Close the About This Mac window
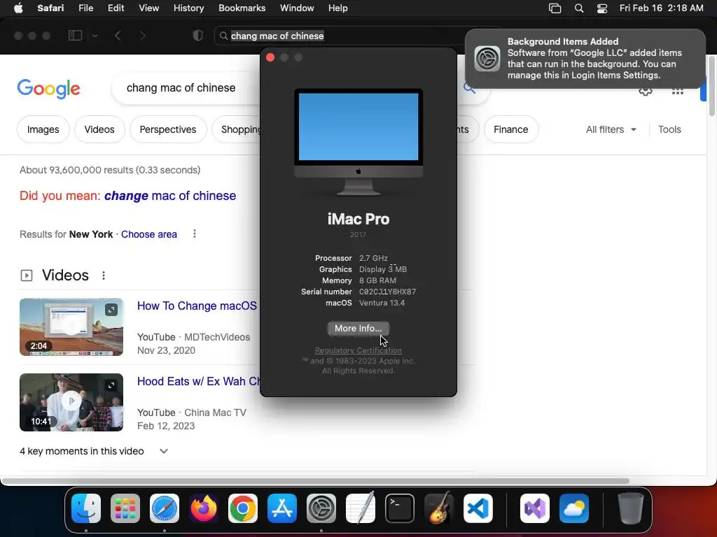 coord(270,57)
